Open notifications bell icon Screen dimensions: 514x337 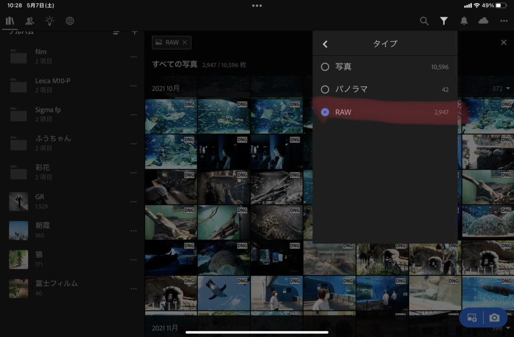tap(464, 21)
